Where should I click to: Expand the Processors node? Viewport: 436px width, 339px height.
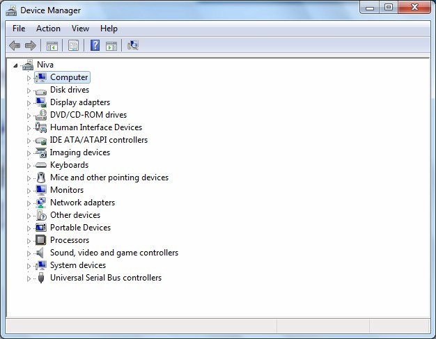(x=29, y=241)
